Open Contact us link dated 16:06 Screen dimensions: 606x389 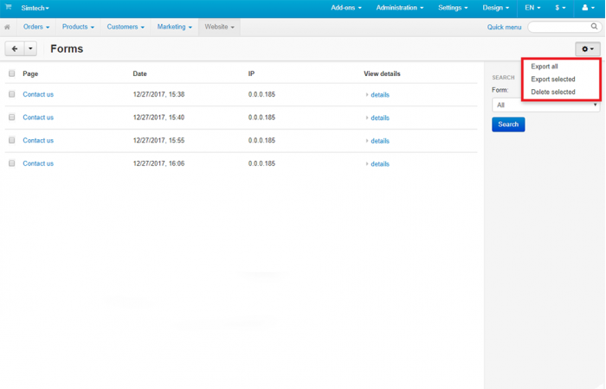(x=38, y=163)
